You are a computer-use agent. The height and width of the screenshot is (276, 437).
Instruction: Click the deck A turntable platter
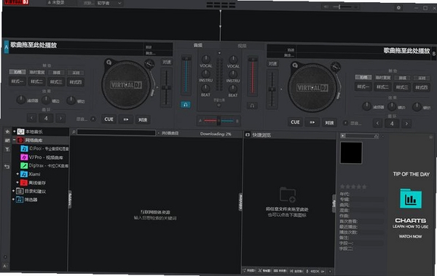(x=126, y=84)
